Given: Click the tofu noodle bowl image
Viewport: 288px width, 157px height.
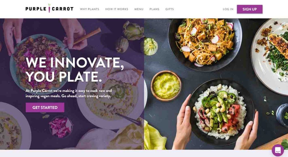Looking at the screenshot, I should coord(205,44).
